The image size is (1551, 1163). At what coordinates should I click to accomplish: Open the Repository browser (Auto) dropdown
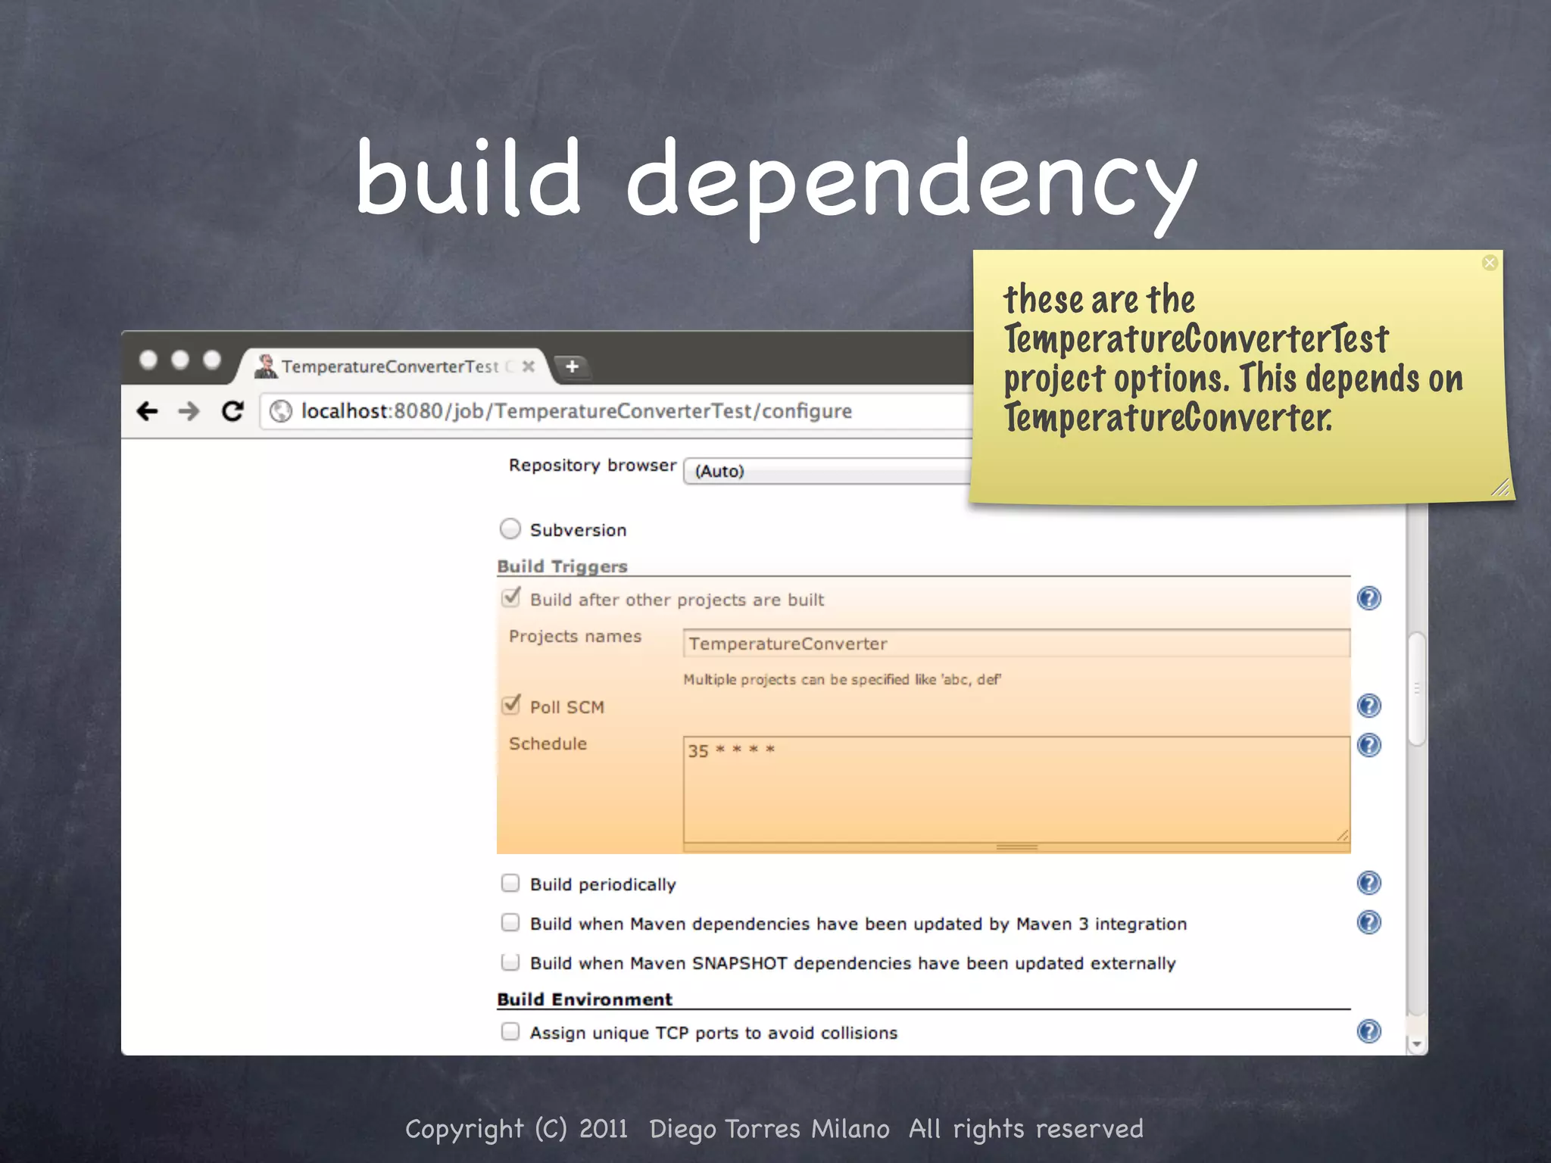(828, 471)
